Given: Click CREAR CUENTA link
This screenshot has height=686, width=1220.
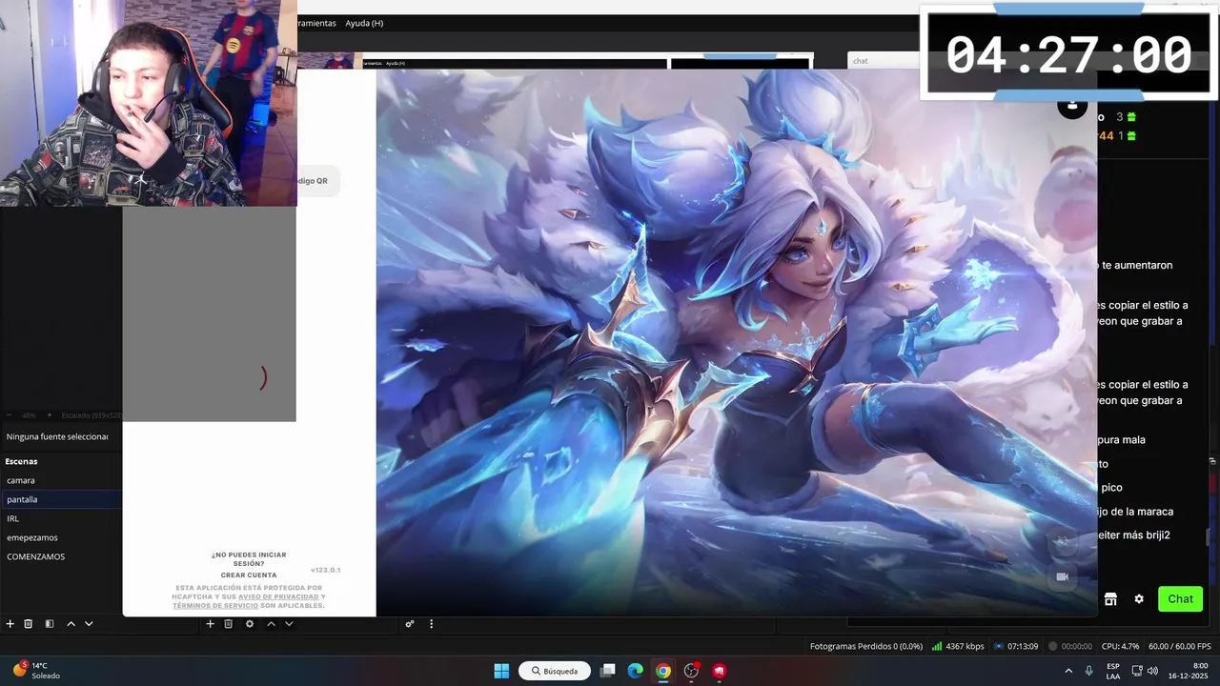Looking at the screenshot, I should click(x=249, y=575).
